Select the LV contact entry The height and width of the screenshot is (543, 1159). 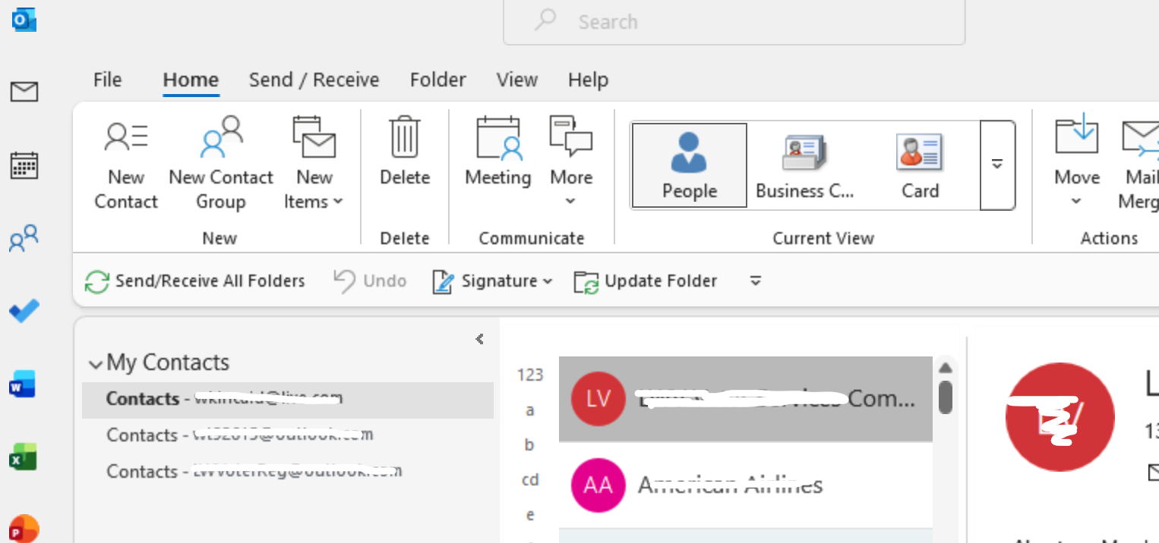(745, 399)
